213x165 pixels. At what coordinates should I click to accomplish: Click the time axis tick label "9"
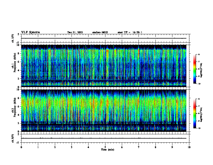click(x=172, y=147)
